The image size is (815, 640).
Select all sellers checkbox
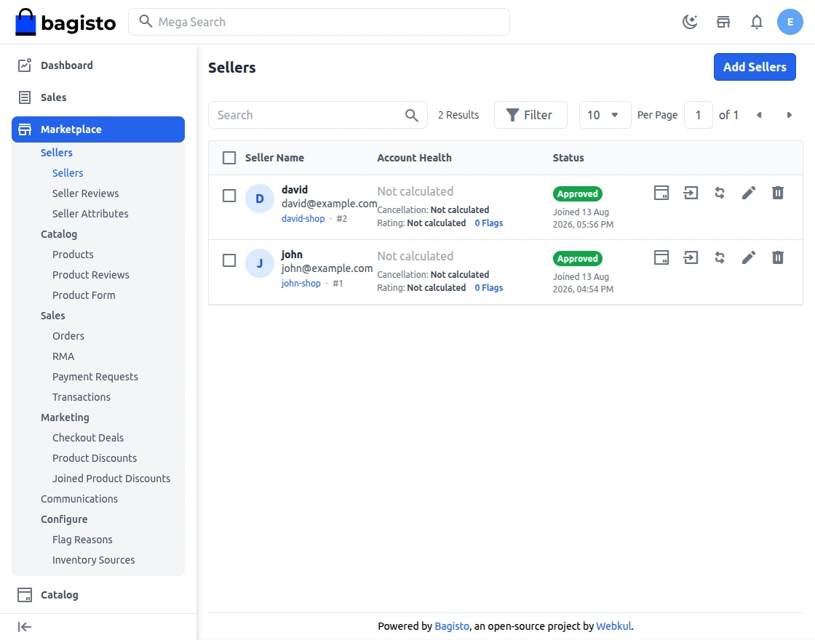pyautogui.click(x=229, y=158)
